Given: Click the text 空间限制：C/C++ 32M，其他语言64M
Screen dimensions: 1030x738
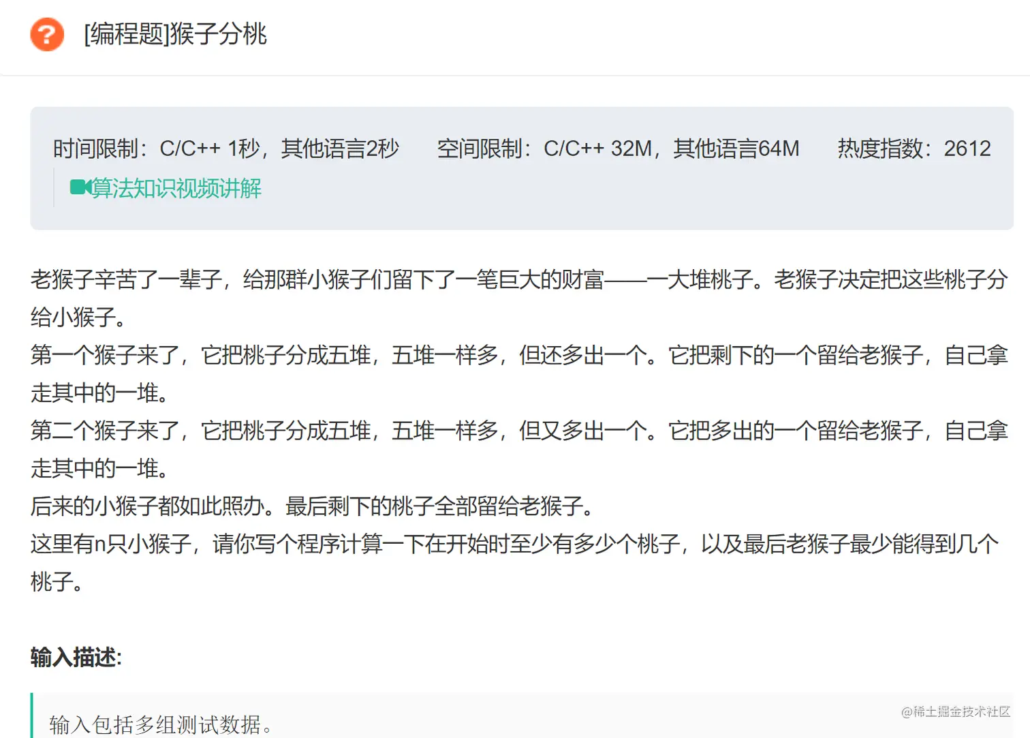Looking at the screenshot, I should coord(618,149).
